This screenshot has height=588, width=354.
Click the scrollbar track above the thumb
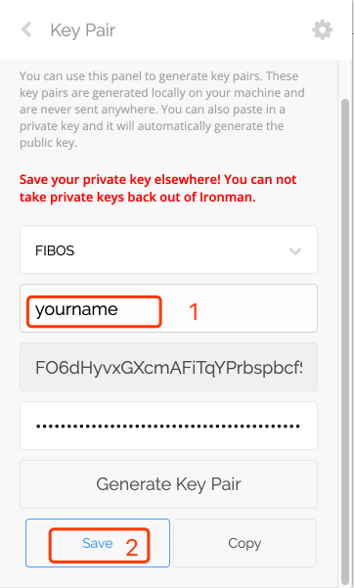[x=345, y=78]
